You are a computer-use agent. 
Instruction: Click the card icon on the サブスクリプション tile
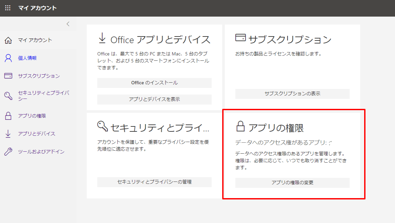coord(240,37)
